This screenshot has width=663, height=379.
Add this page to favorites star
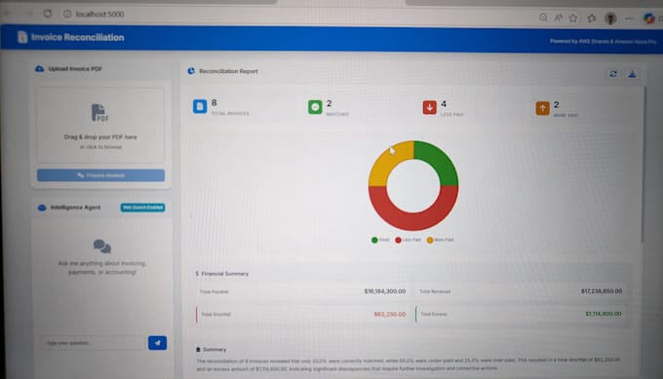573,18
